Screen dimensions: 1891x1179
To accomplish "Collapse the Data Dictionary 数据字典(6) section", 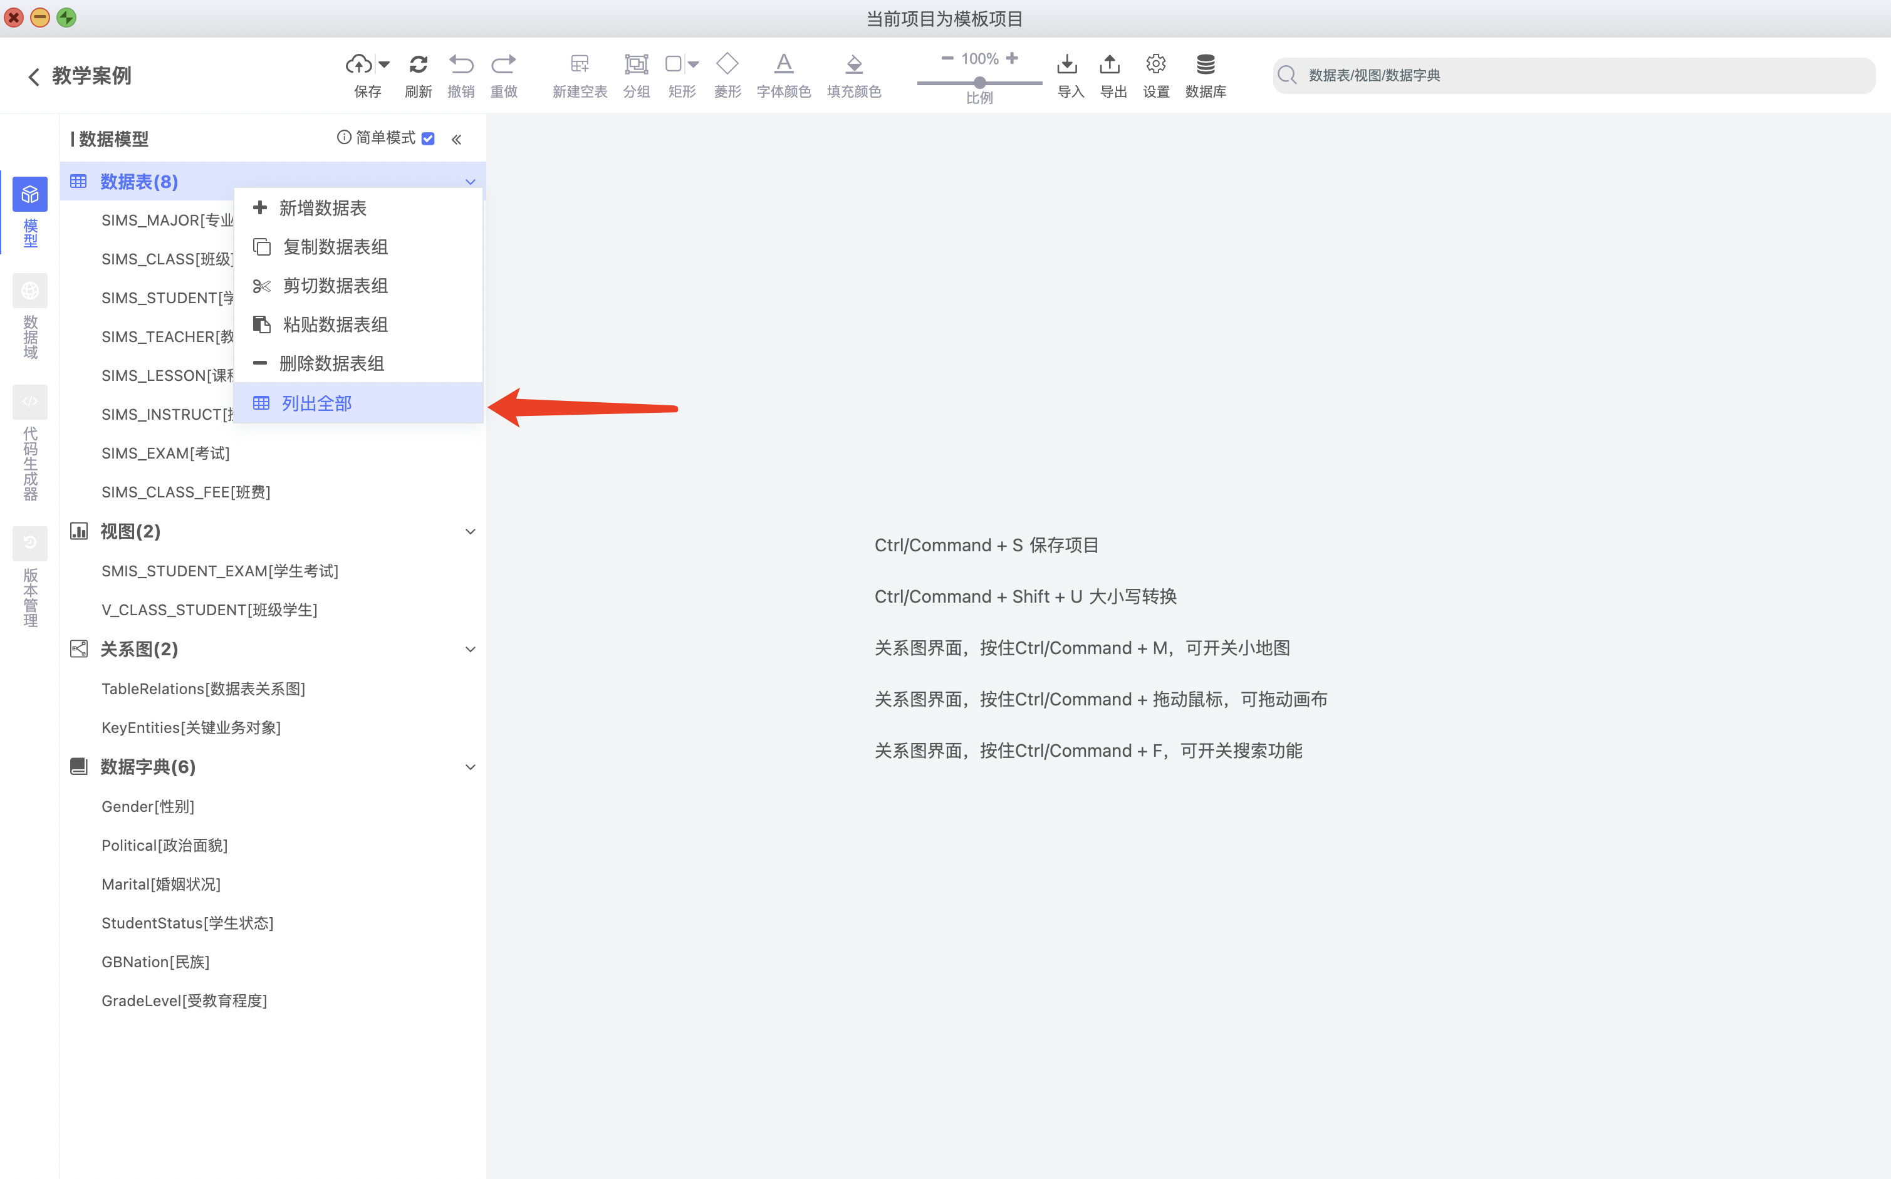I will click(x=470, y=767).
